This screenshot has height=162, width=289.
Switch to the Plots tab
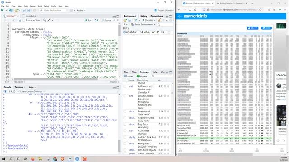click(134, 72)
